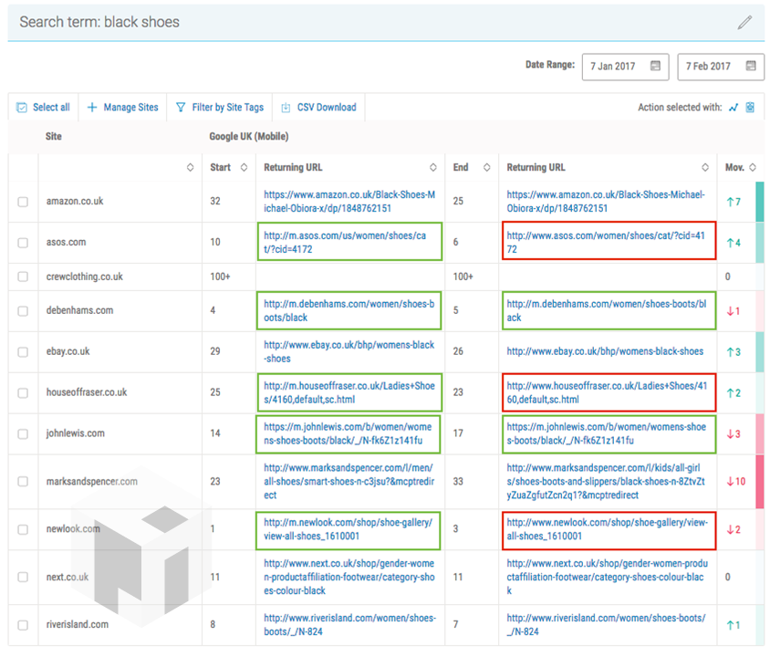Sort by the End column arrows
Screen dimensions: 770x657
[485, 168]
